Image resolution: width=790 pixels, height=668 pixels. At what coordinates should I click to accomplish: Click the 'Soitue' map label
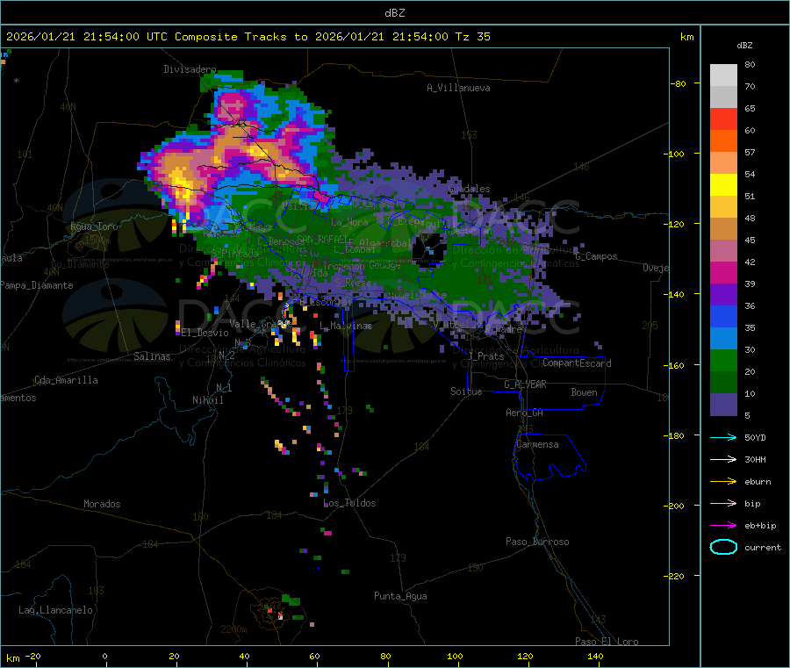coord(466,391)
